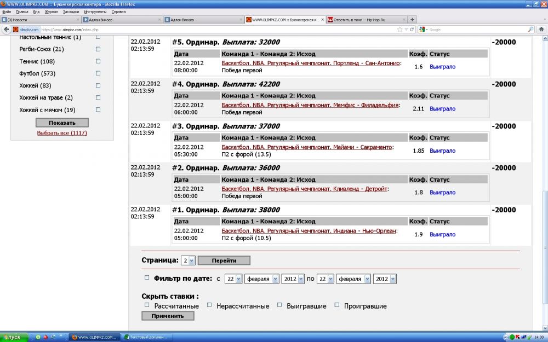
Task: Switch to the Ответить в теме Hip-Hop.Ru tab
Action: point(367,20)
